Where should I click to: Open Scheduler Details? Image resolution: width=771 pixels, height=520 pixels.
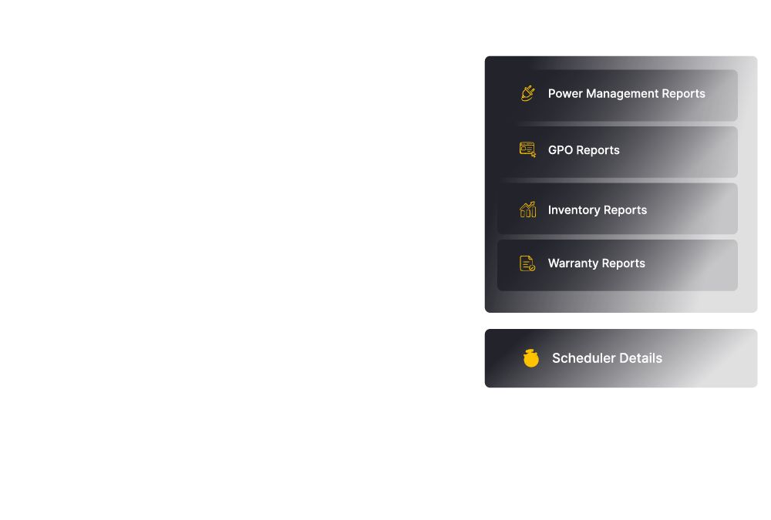coord(621,358)
